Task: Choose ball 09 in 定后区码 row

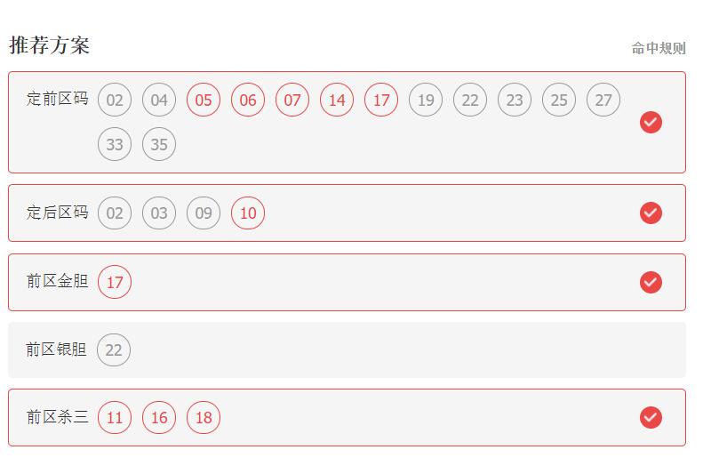Action: coord(204,213)
